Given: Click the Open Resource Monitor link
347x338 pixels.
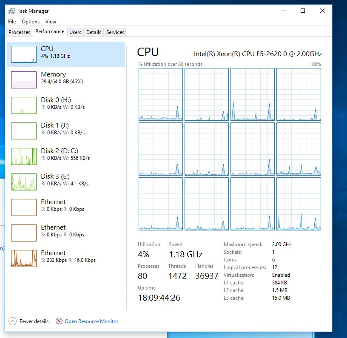Looking at the screenshot, I should [x=91, y=321].
